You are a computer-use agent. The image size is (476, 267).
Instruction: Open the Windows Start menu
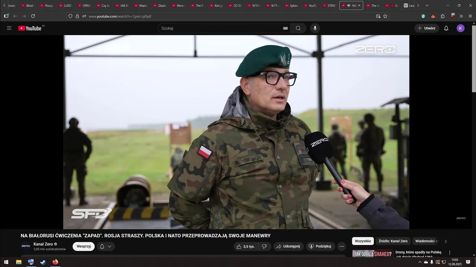[x=6, y=262]
